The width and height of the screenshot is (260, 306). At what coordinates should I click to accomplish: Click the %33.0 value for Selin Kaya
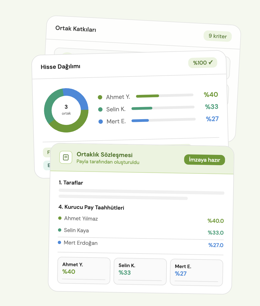point(216,233)
